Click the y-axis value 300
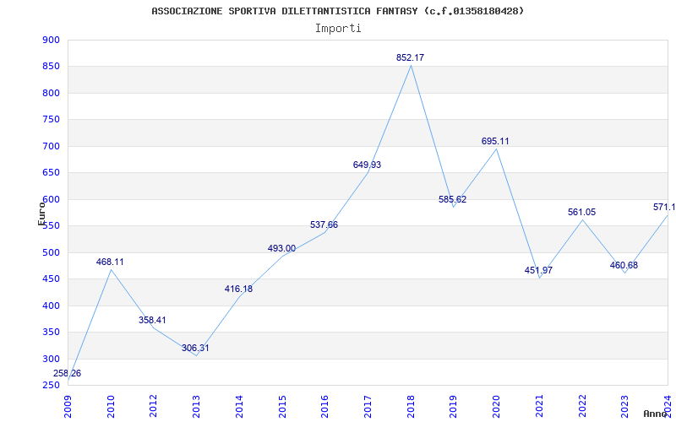This screenshot has width=676, height=422. click(51, 359)
